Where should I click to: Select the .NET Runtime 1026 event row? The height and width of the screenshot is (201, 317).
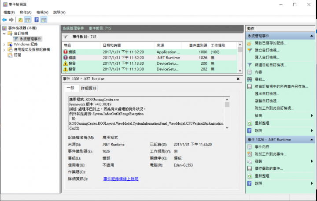150,58
